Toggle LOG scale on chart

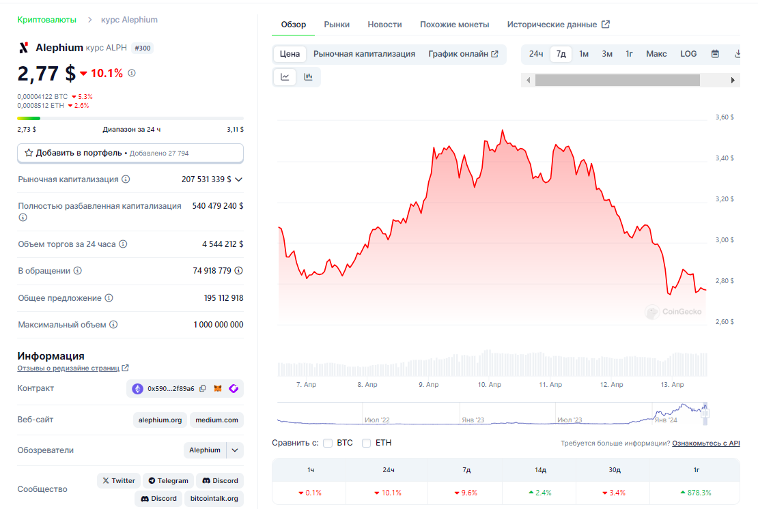[x=688, y=54]
